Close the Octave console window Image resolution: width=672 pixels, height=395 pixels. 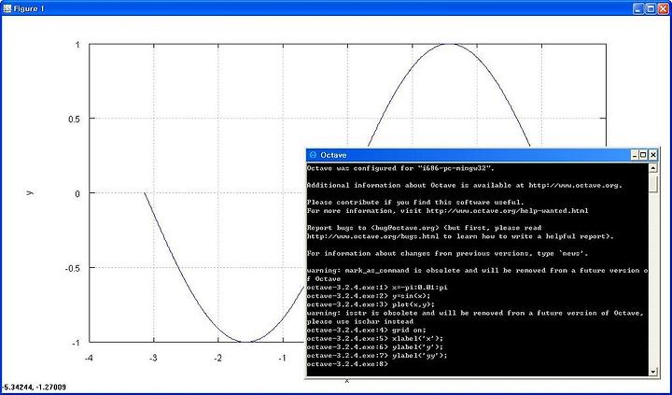(653, 155)
